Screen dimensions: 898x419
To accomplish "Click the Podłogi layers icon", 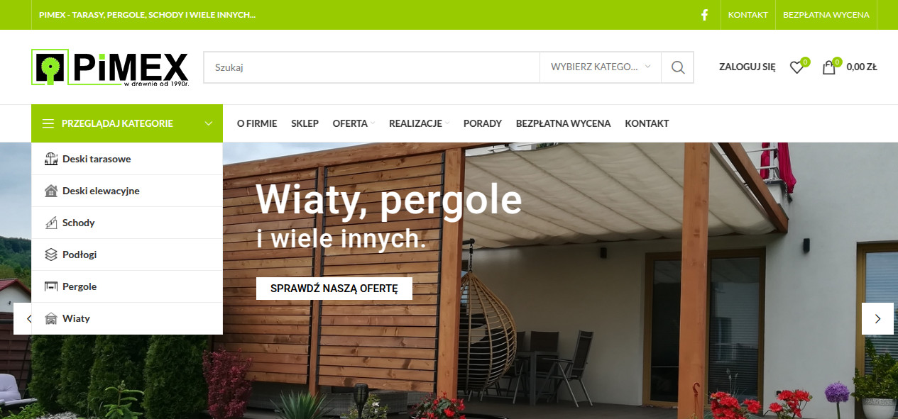I will 50,255.
